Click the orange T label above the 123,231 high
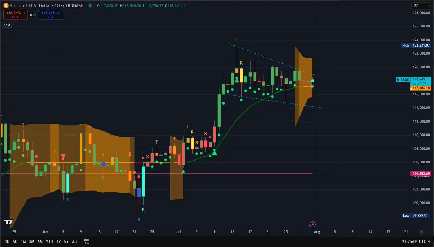The width and height of the screenshot is (434, 247). (237, 41)
